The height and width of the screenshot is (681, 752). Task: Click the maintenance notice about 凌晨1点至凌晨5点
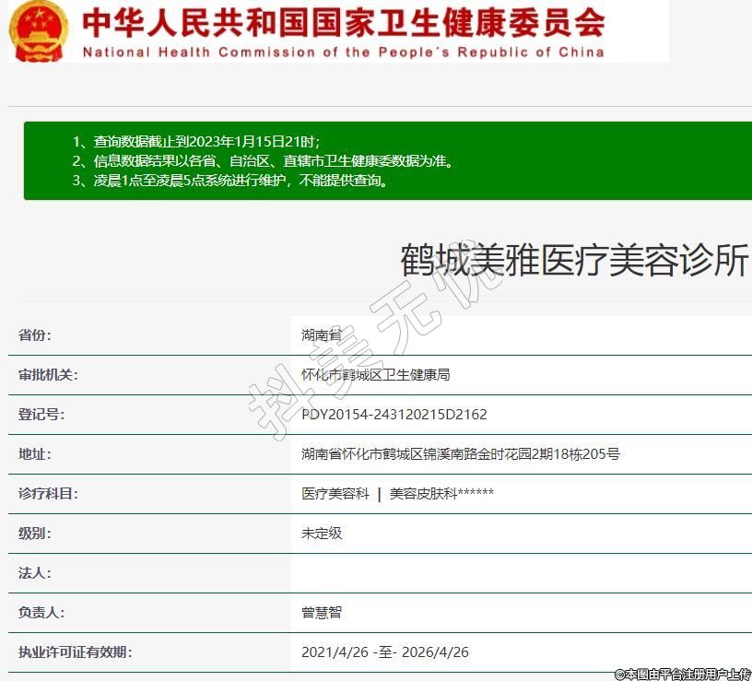[x=229, y=181]
